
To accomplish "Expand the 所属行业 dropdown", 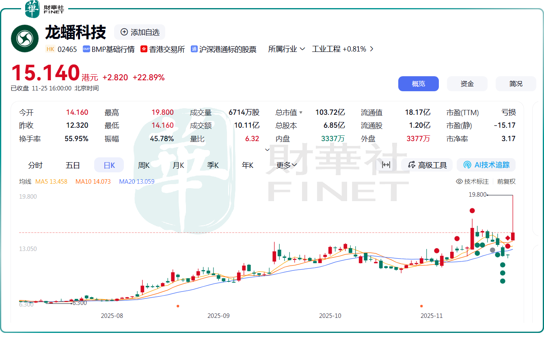I will (287, 49).
